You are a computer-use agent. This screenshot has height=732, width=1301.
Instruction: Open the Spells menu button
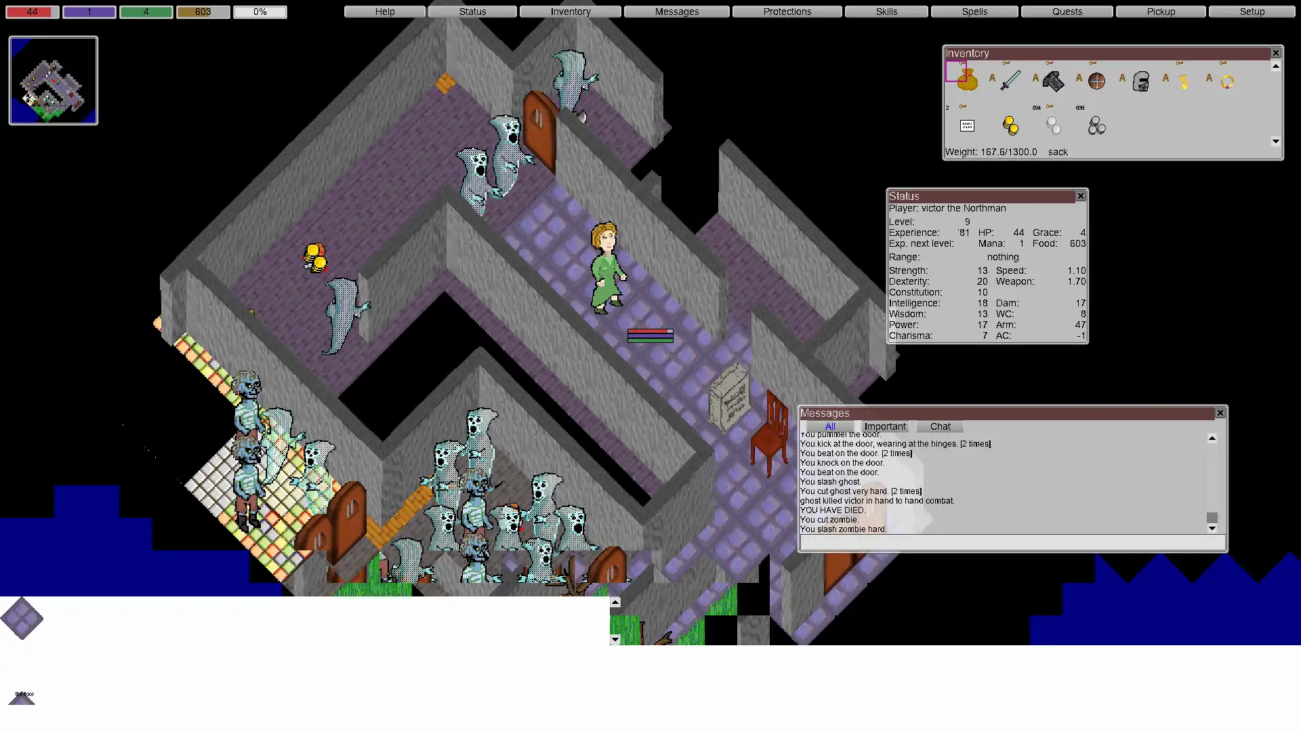975,12
